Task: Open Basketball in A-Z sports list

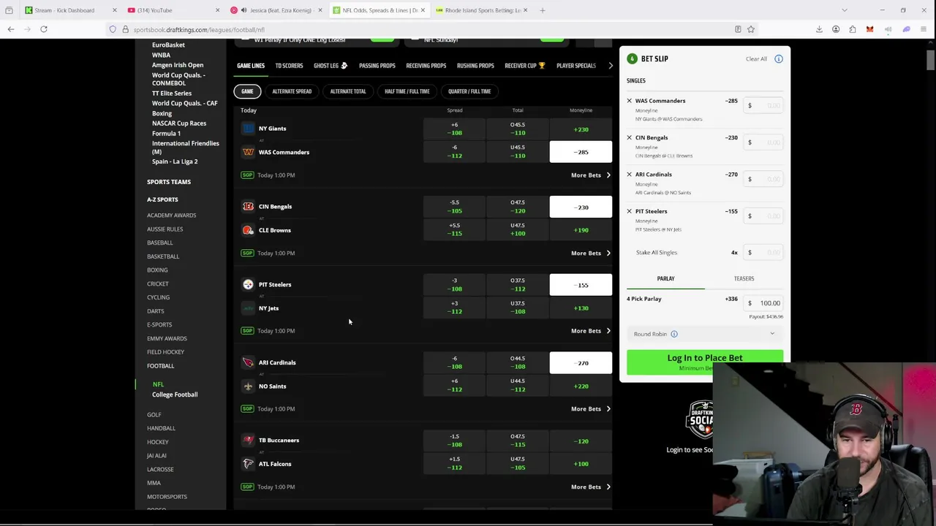Action: click(x=162, y=256)
